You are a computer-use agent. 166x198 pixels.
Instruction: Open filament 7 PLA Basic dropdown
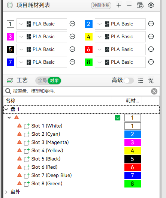[42, 62]
